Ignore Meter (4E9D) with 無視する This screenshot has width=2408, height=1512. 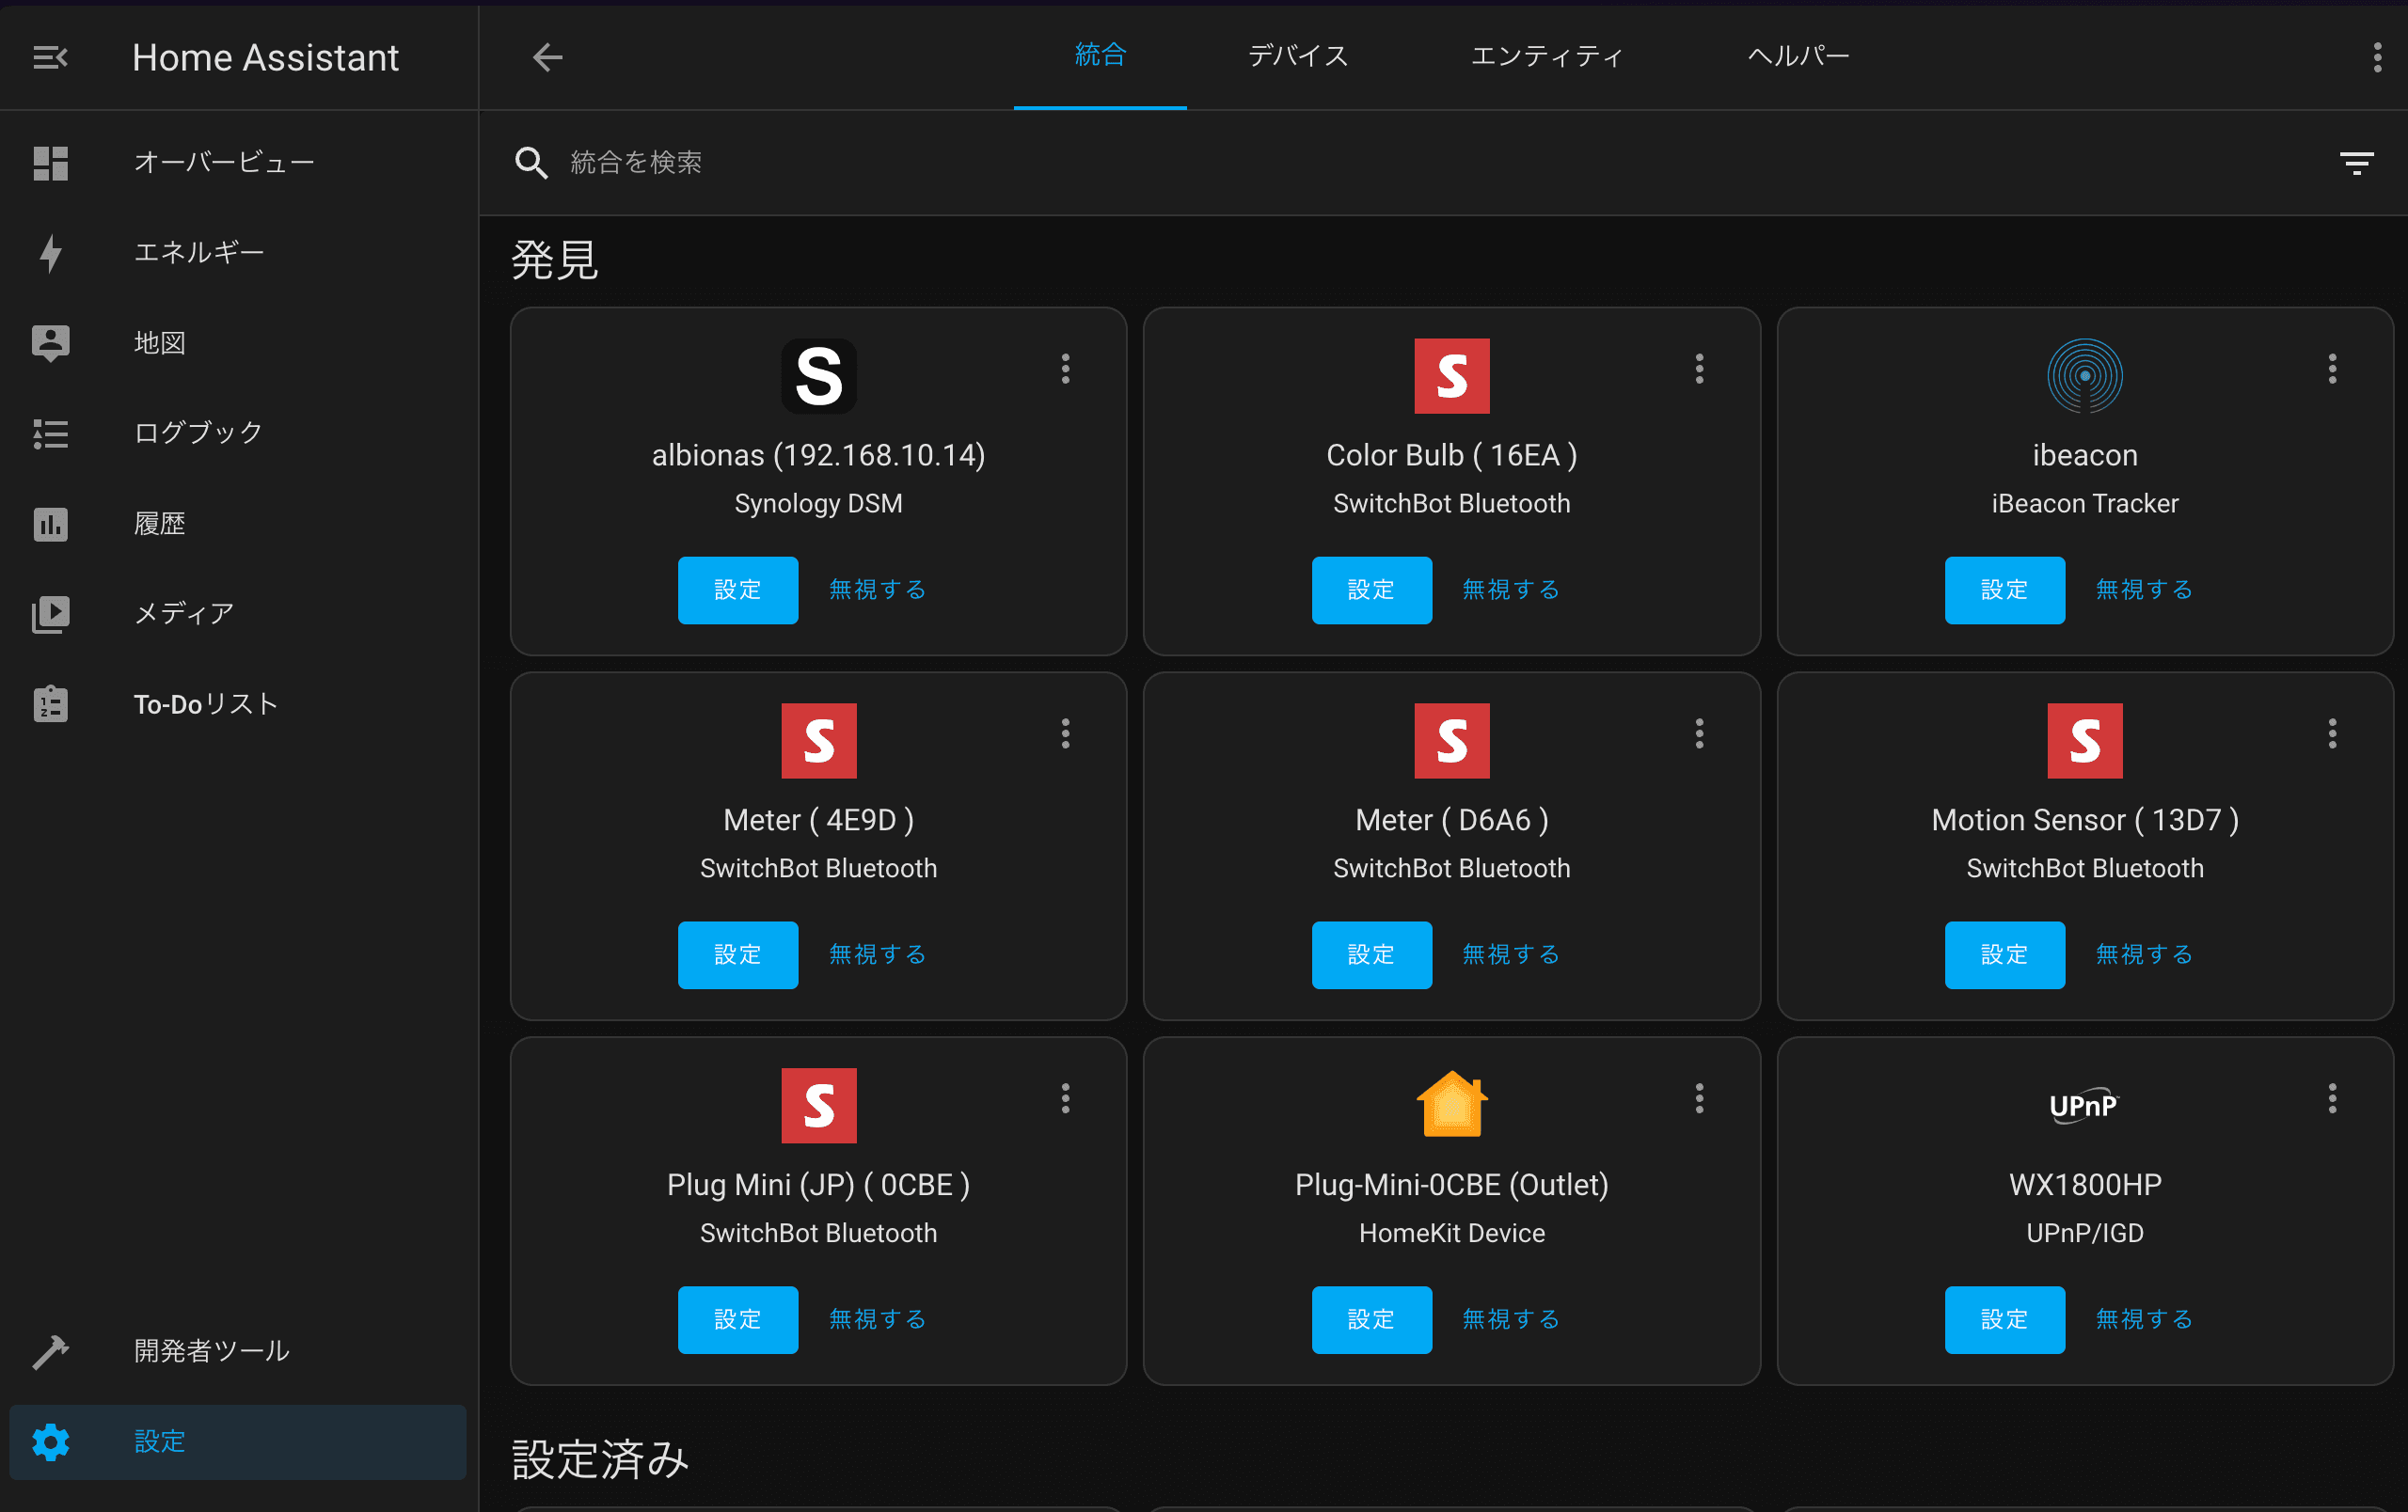(x=878, y=954)
